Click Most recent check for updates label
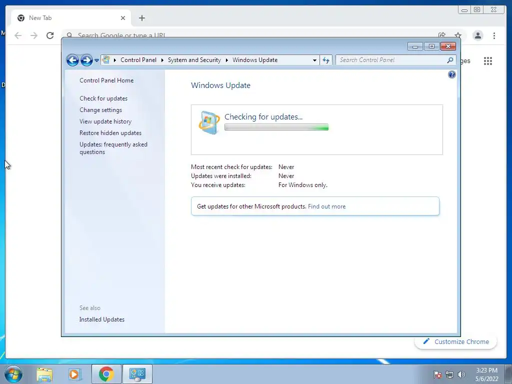The width and height of the screenshot is (512, 384). [x=231, y=167]
